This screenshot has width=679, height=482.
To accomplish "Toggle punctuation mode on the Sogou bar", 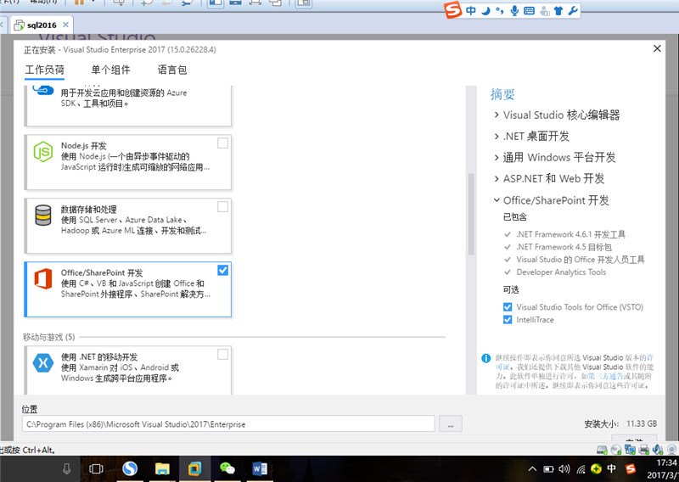I will [x=499, y=10].
